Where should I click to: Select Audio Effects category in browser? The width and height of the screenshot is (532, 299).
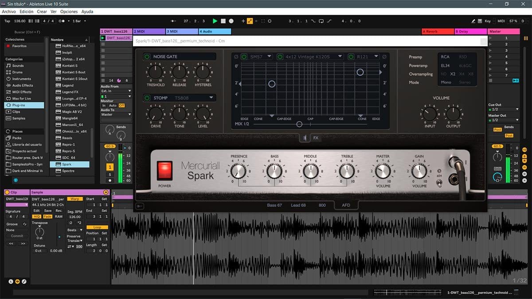pyautogui.click(x=22, y=85)
